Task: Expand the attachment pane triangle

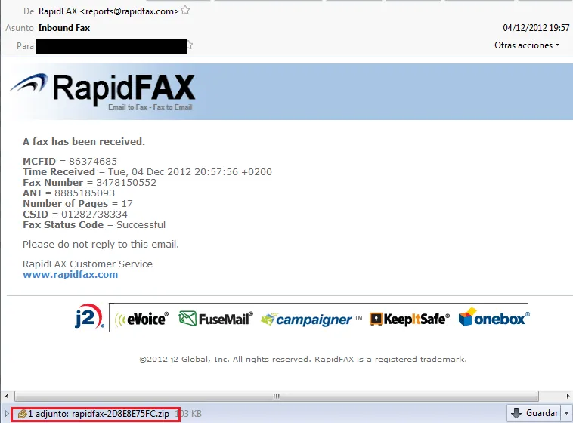Action: [6, 413]
